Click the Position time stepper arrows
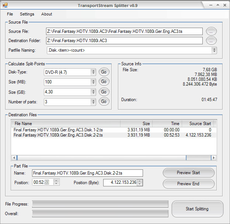 (56, 182)
